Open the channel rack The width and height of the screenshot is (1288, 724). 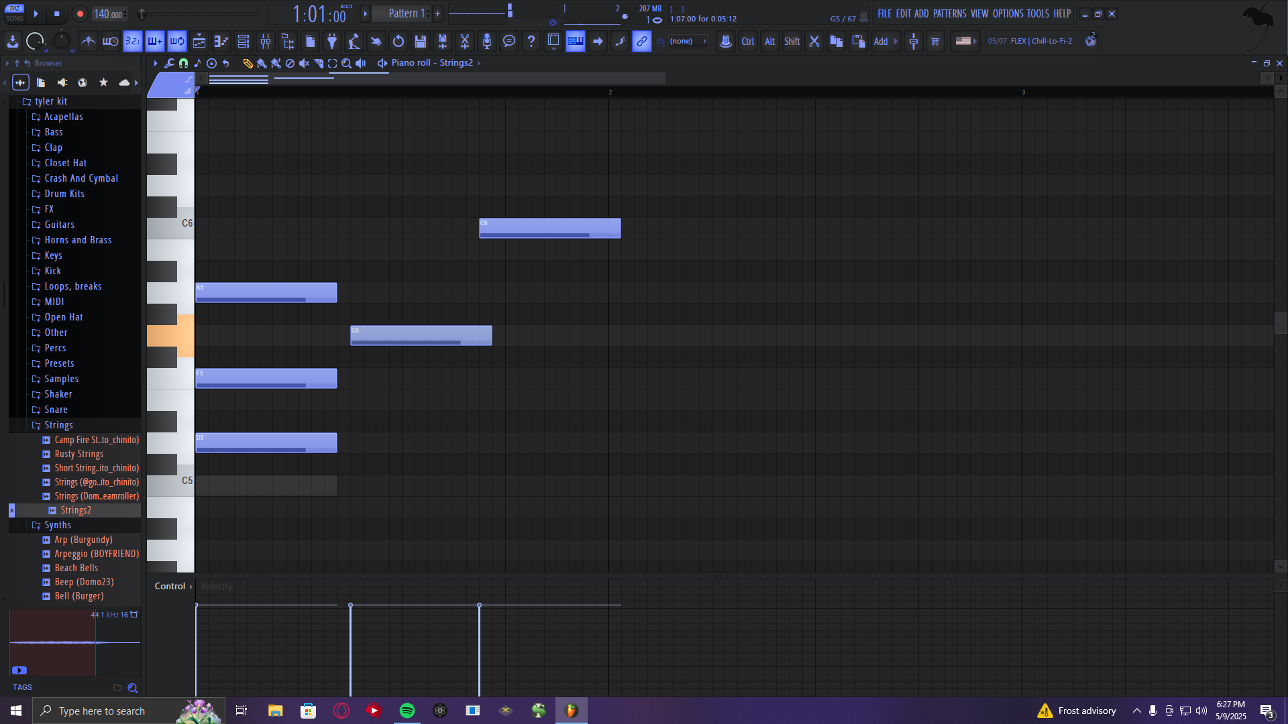[244, 42]
